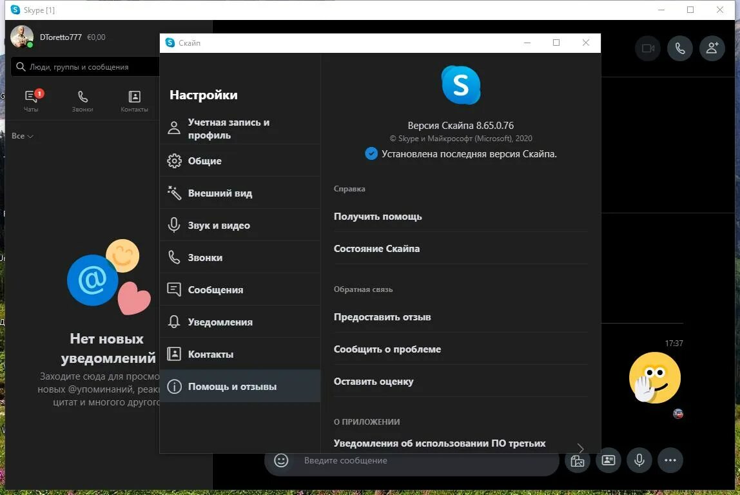
Task: Click 'Предоставить отзыв' link
Action: point(382,317)
